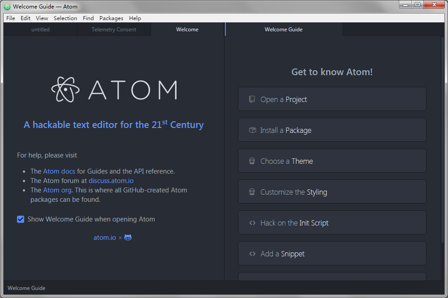Viewport: 448px width, 298px height.
Task: Visit the discuss.atom.io forum link
Action: 111,181
